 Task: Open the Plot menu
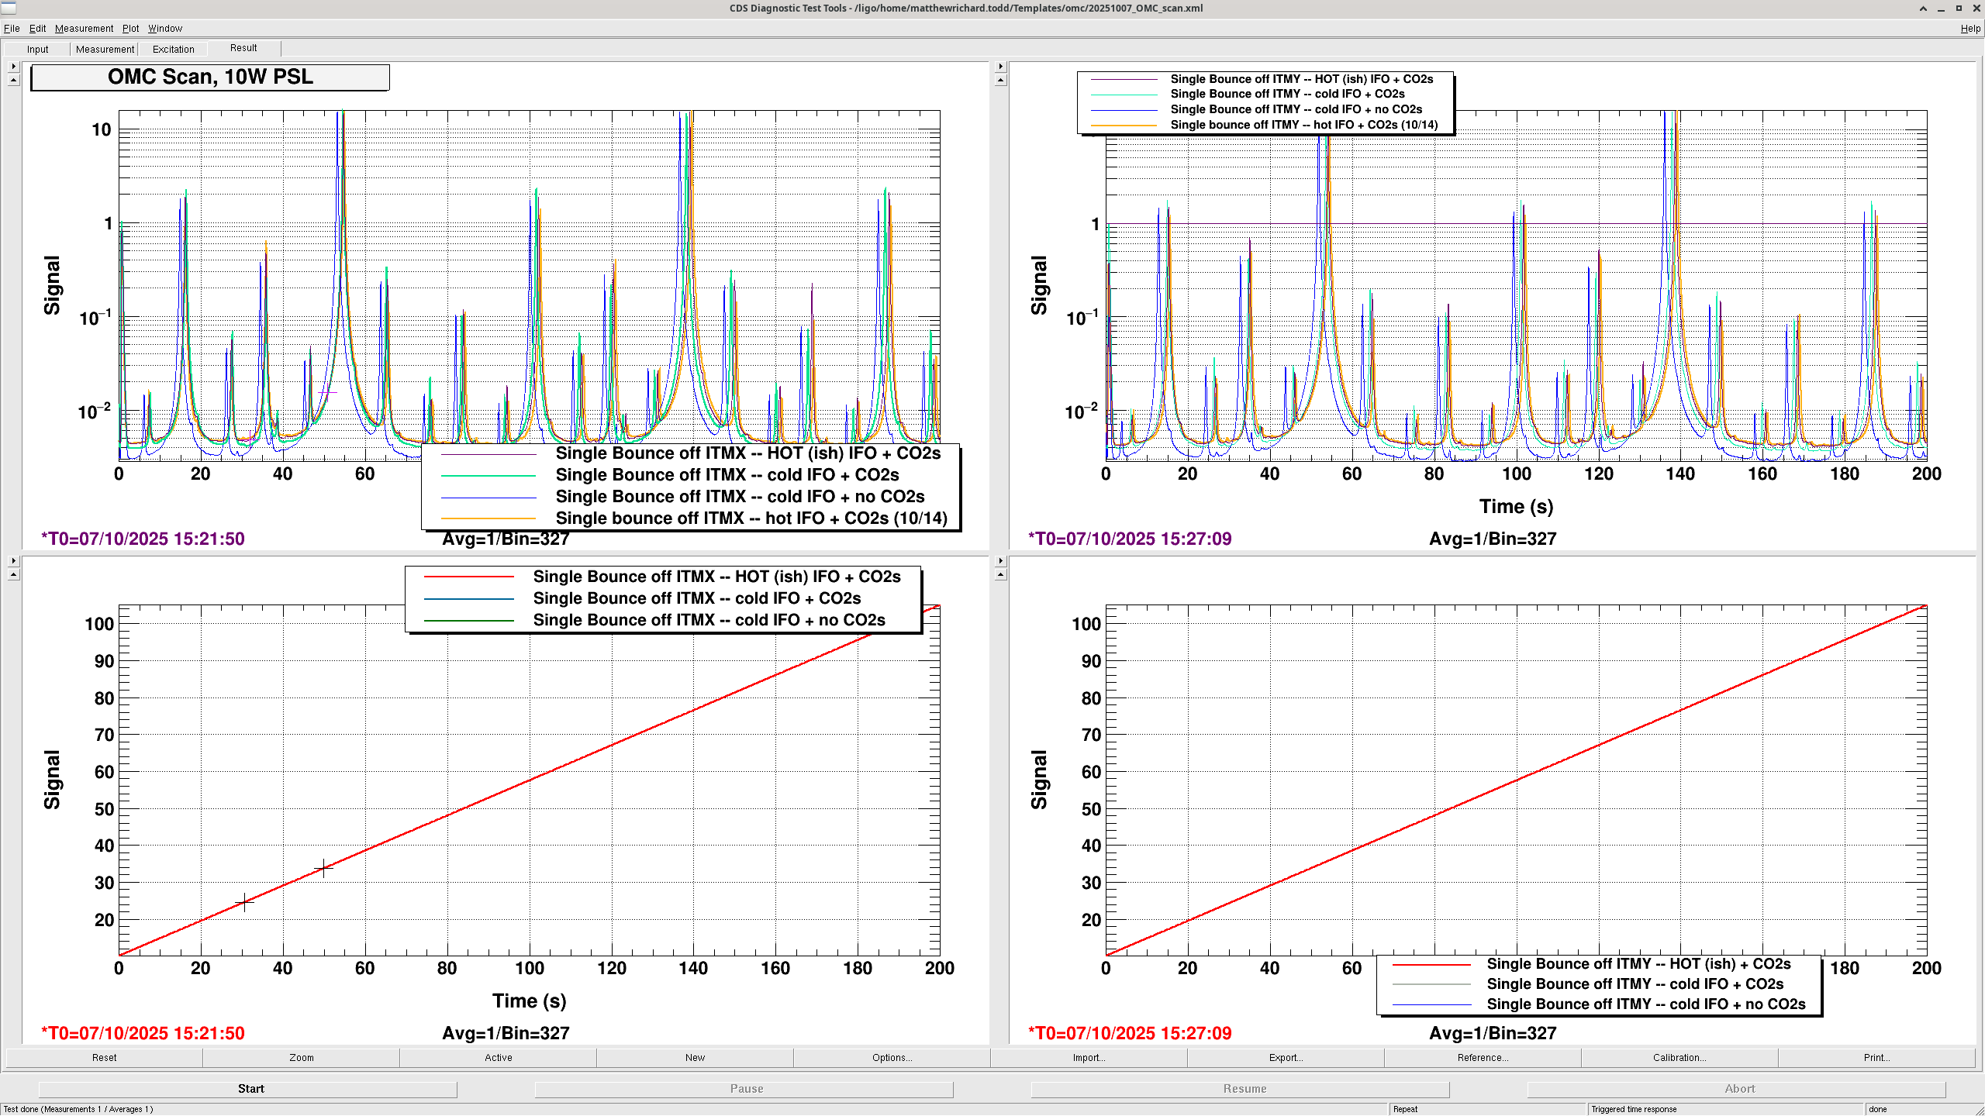[x=130, y=29]
